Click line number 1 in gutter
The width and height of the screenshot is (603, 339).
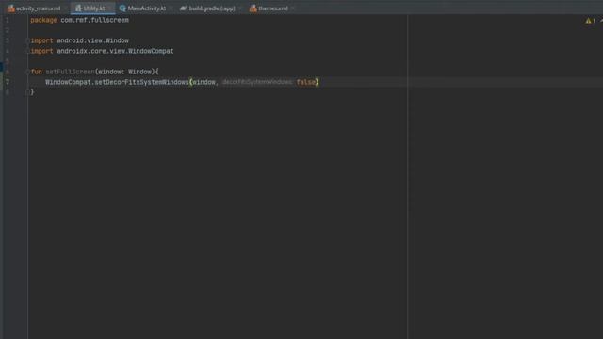8,20
